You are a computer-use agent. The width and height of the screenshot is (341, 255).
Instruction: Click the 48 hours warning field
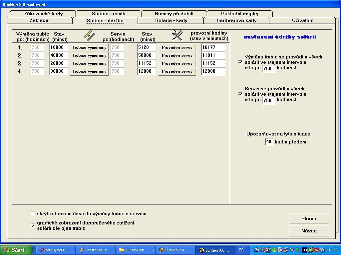coord(269,142)
